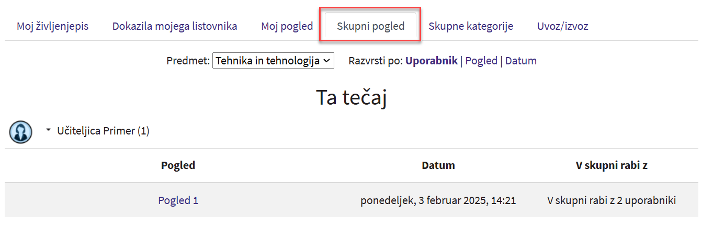Click the Pogled column header
The image size is (702, 225).
click(178, 165)
